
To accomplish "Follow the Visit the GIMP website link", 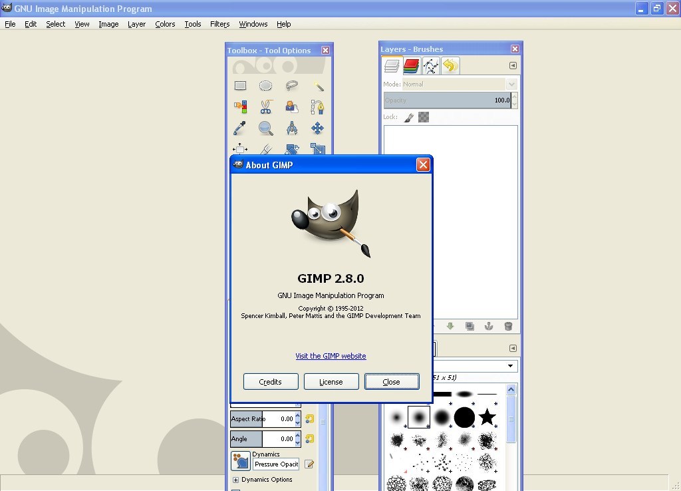I will pyautogui.click(x=331, y=356).
